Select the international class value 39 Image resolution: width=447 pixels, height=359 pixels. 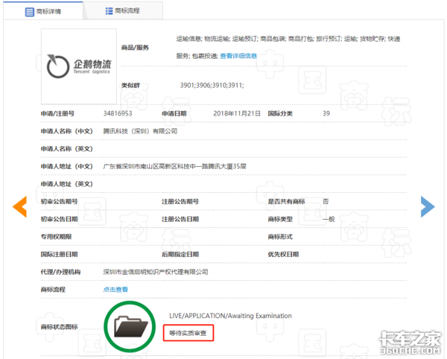pyautogui.click(x=326, y=113)
